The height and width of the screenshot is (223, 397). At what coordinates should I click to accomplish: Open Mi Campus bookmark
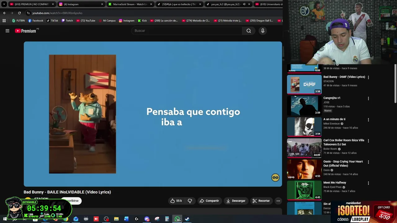pyautogui.click(x=107, y=21)
